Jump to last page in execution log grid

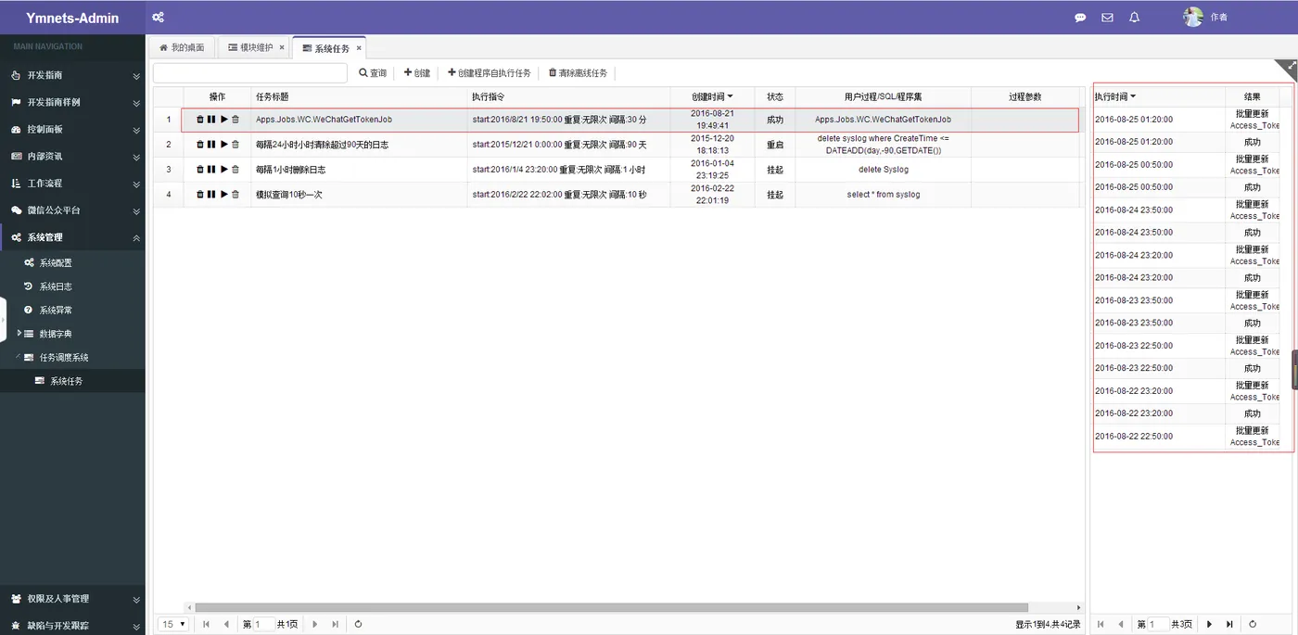pos(1229,624)
